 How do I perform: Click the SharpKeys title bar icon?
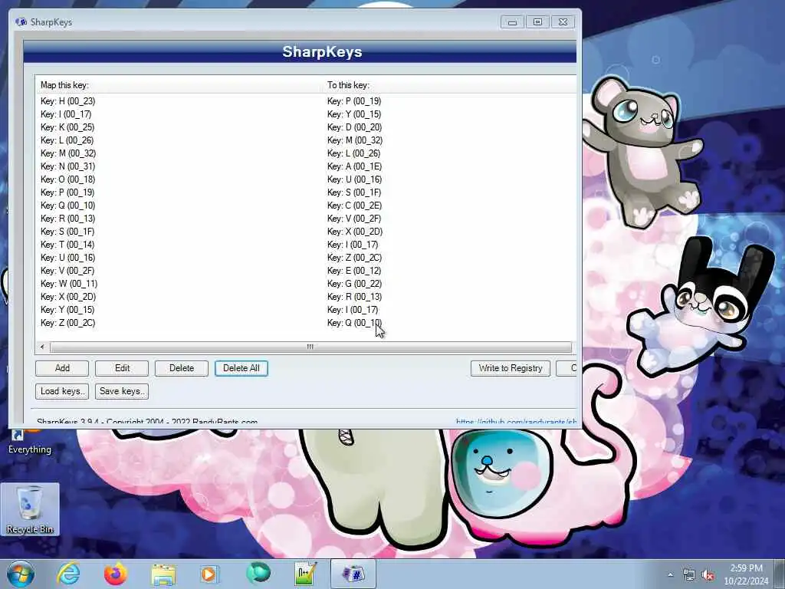coord(21,22)
